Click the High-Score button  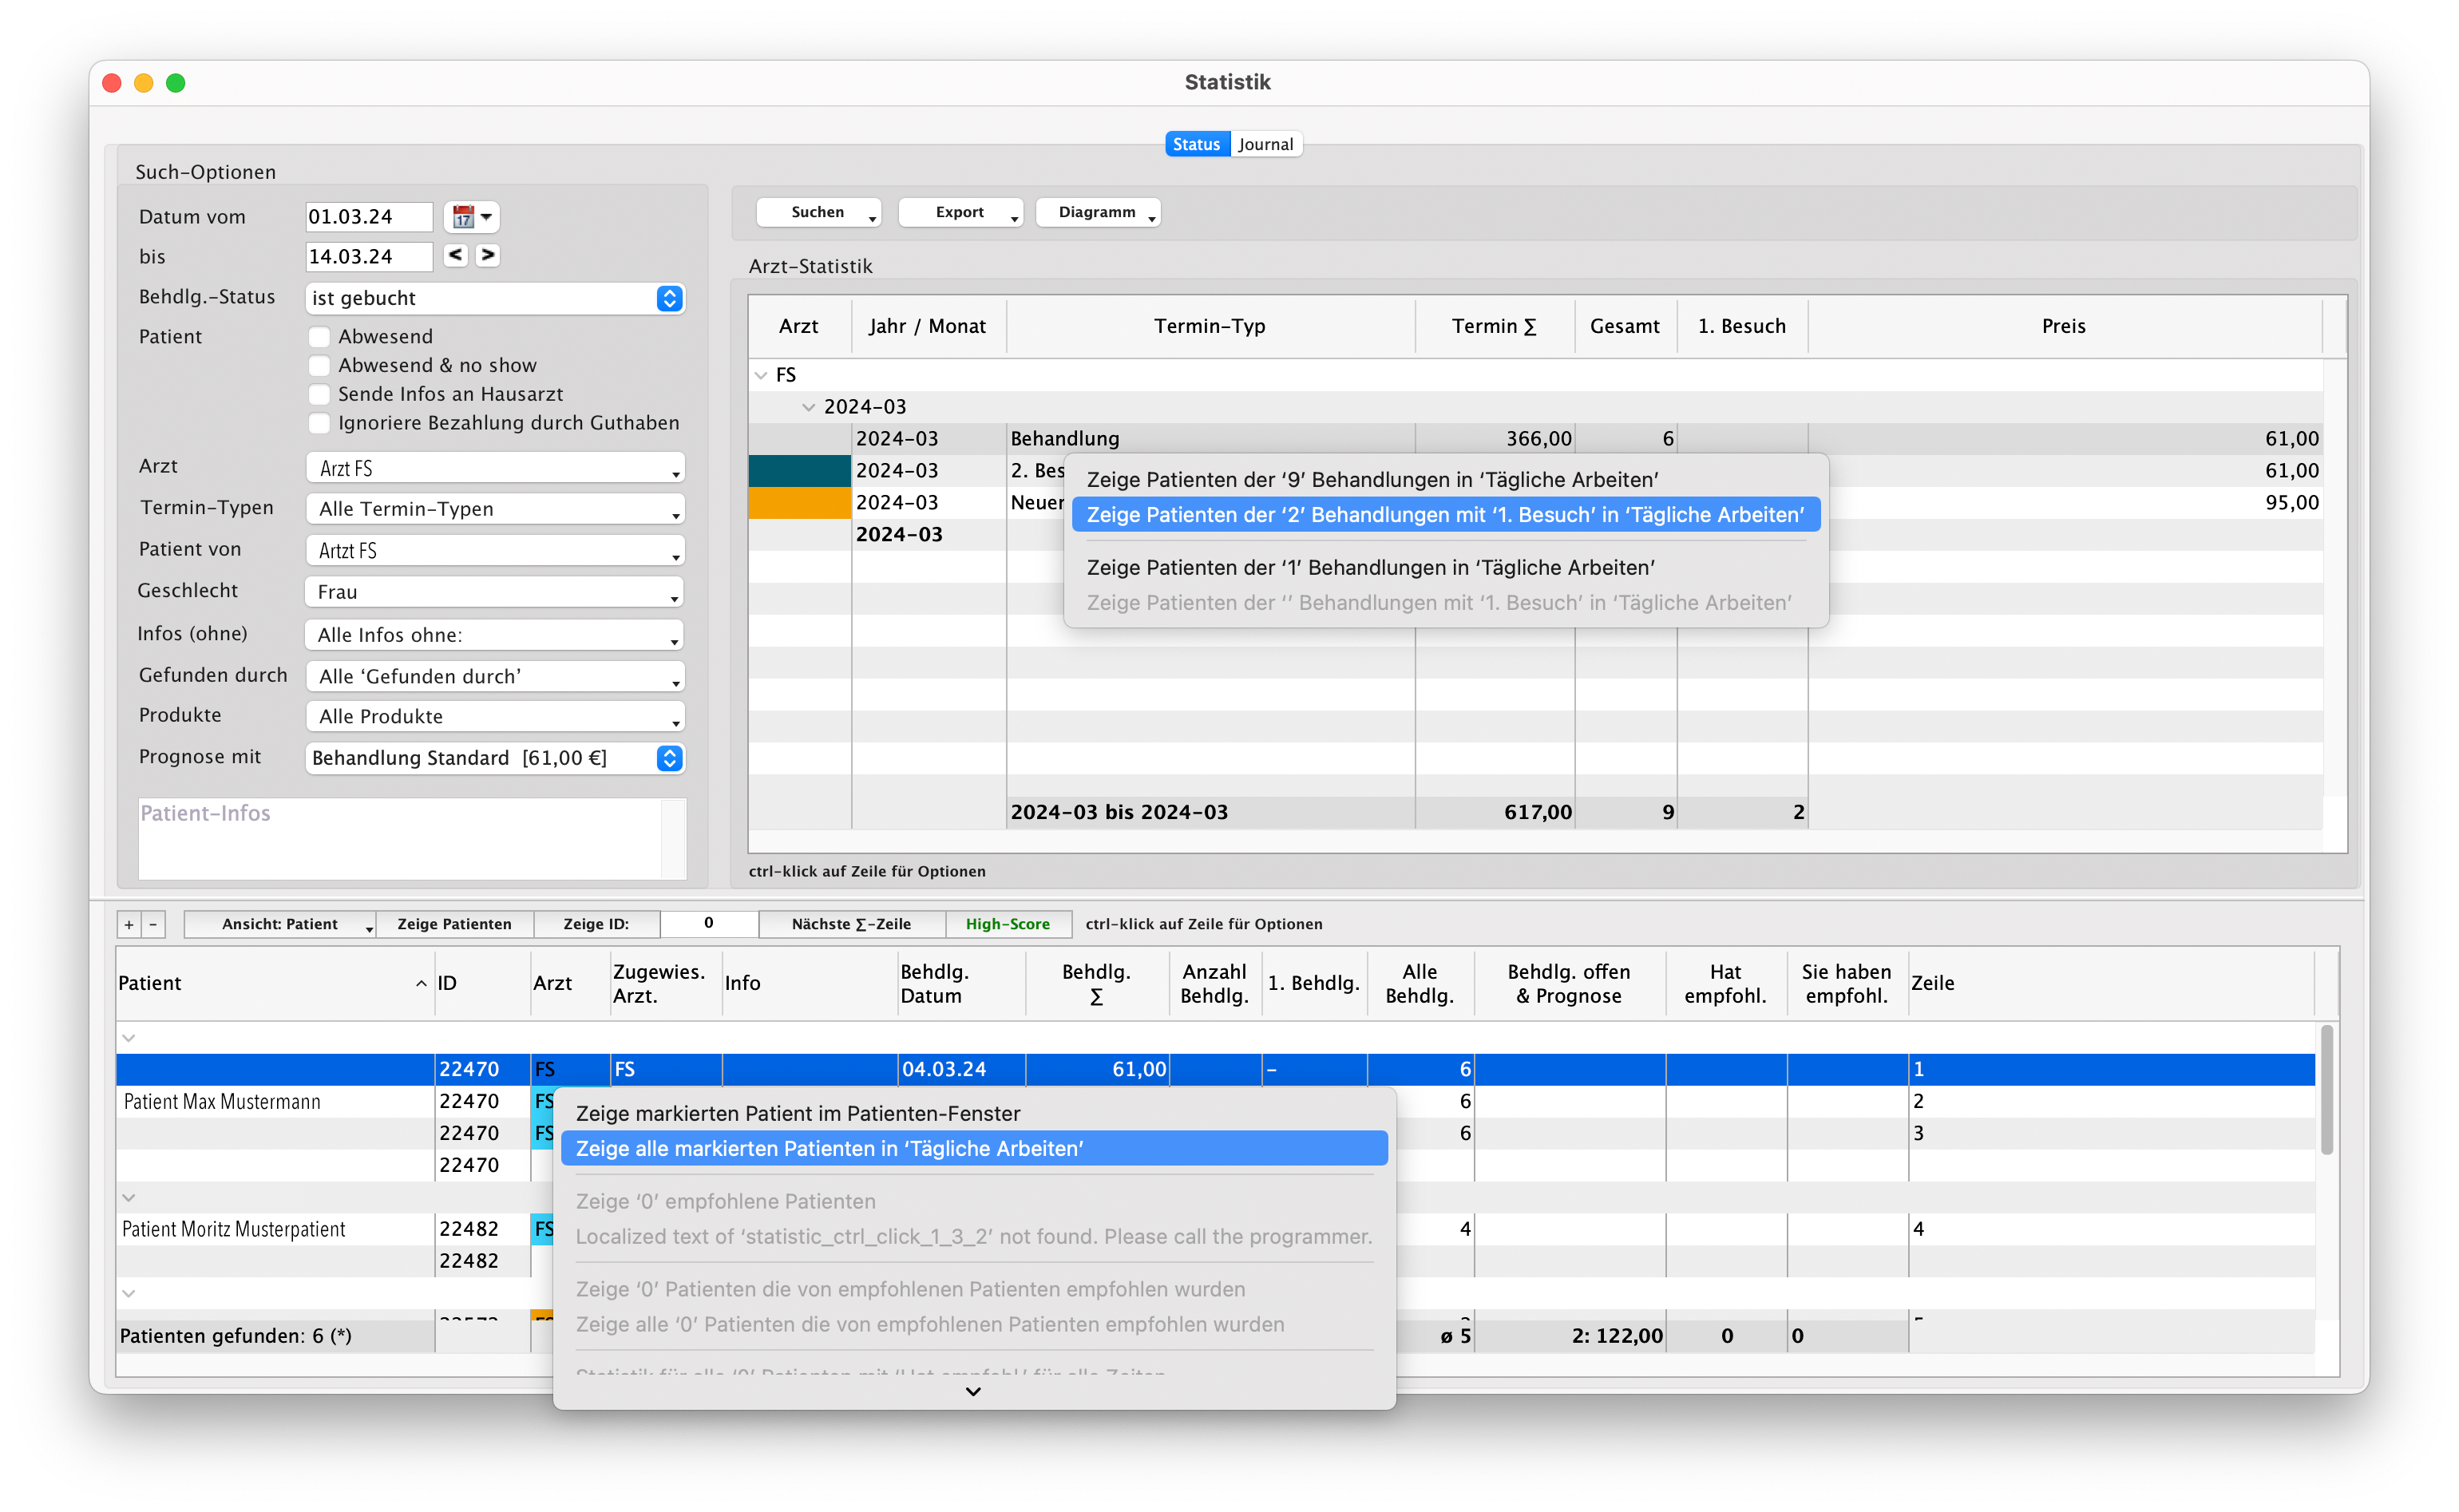1008,925
